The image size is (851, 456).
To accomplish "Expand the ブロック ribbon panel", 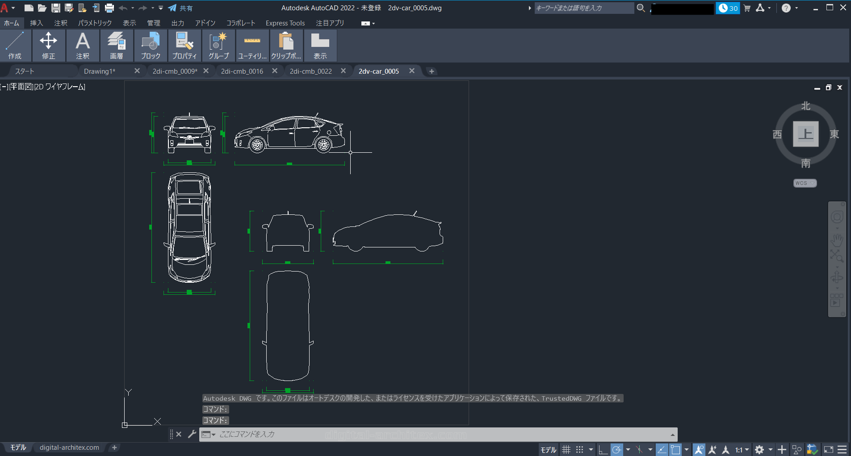I will (151, 46).
